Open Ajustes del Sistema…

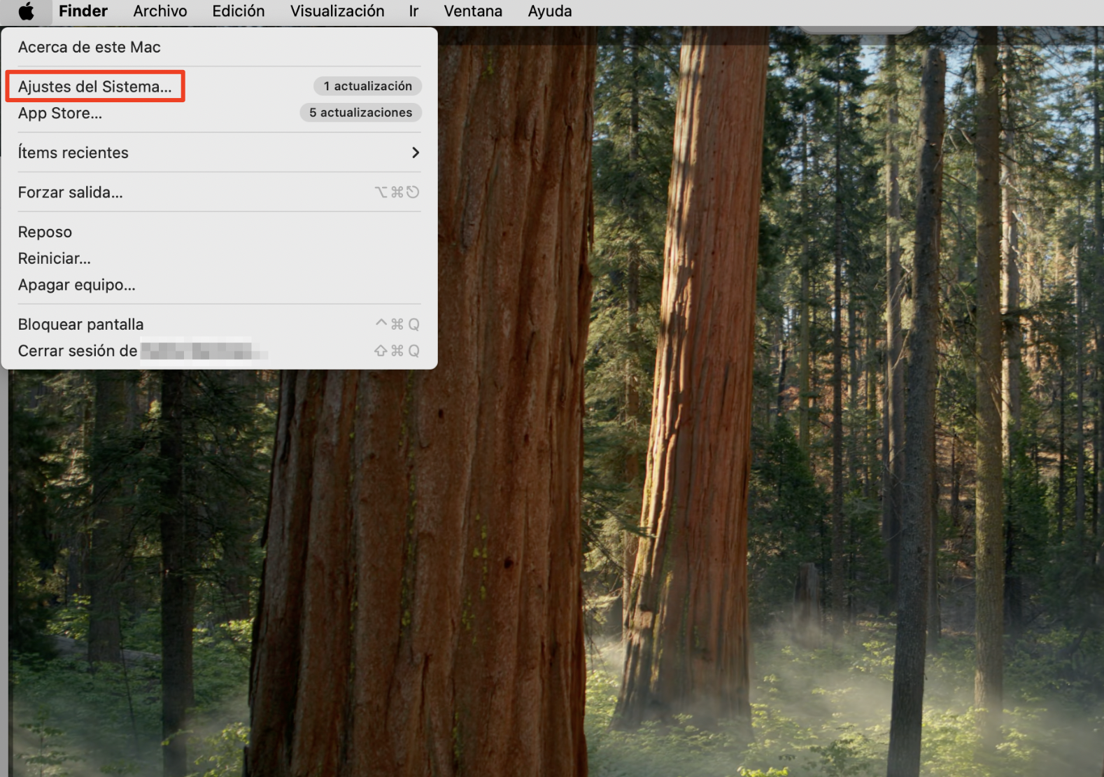point(219,86)
